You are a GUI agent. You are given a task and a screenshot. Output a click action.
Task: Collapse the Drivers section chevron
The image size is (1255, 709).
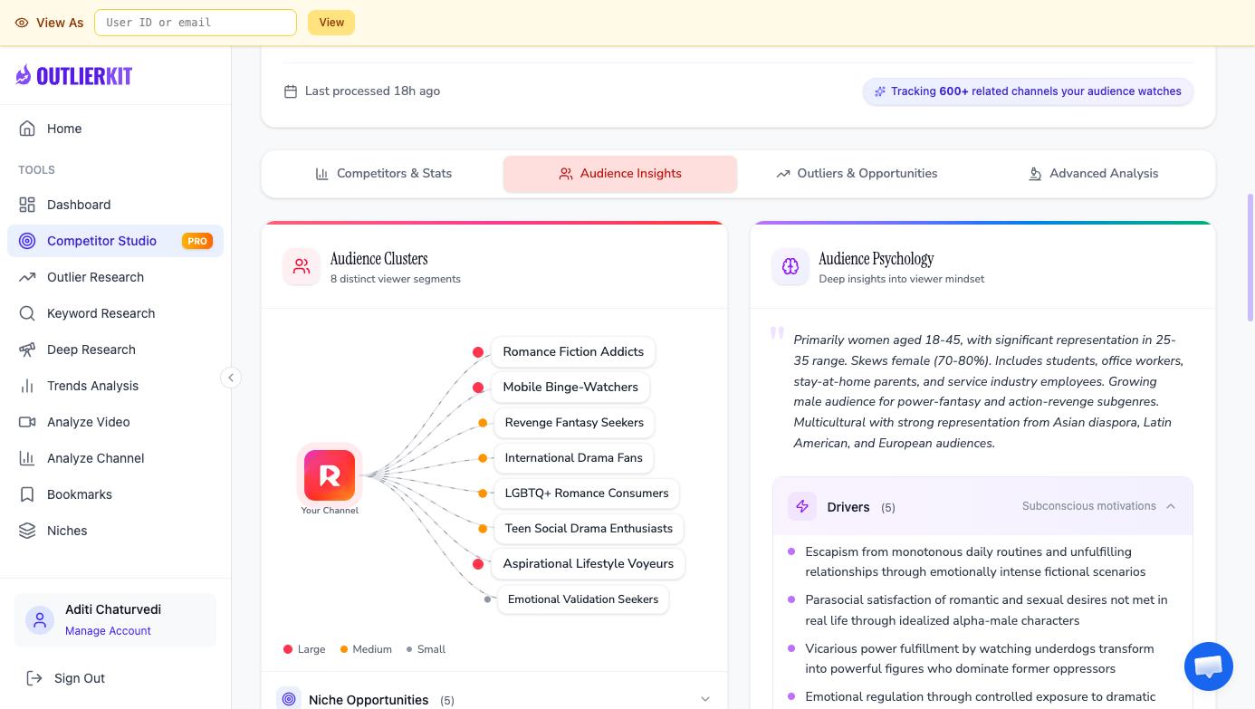coord(1171,506)
